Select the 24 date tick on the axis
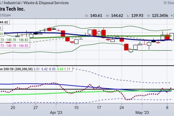174x116 pixels. [122, 108]
